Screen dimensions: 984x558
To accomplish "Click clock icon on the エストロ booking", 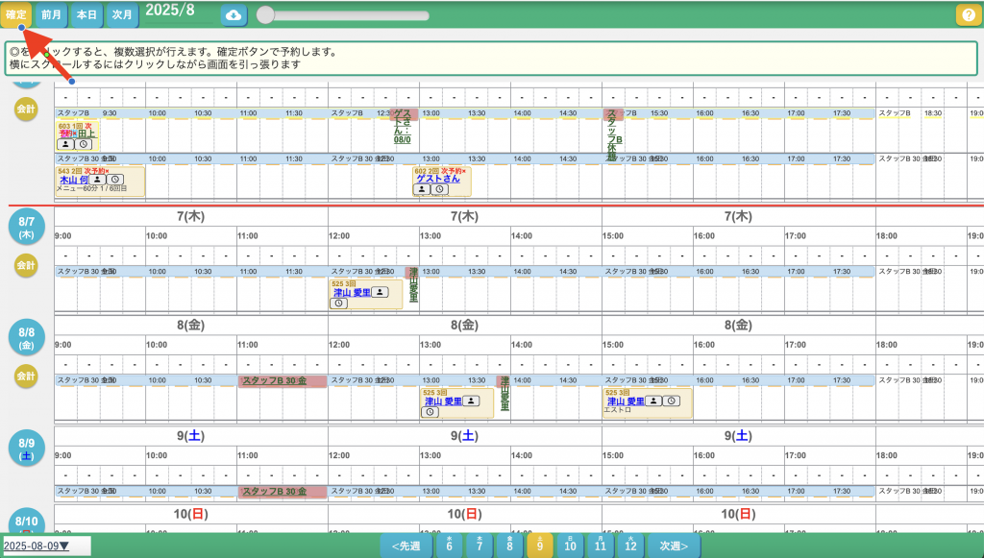I will (x=671, y=401).
